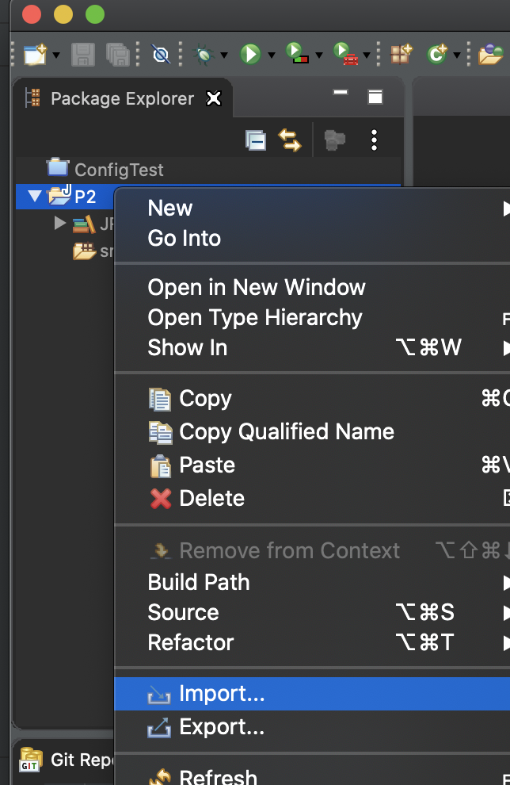
Task: Click the New Java Class icon
Action: tap(437, 54)
